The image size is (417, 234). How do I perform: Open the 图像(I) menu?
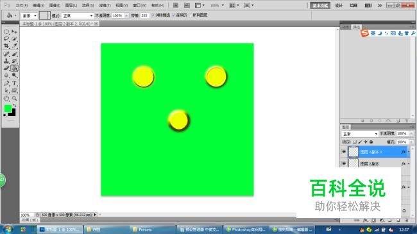[55, 5]
